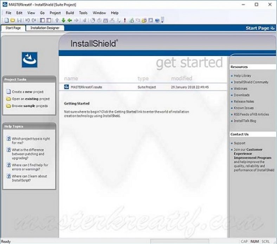Open the Edit menu
The width and height of the screenshot is (277, 244).
coord(19,13)
